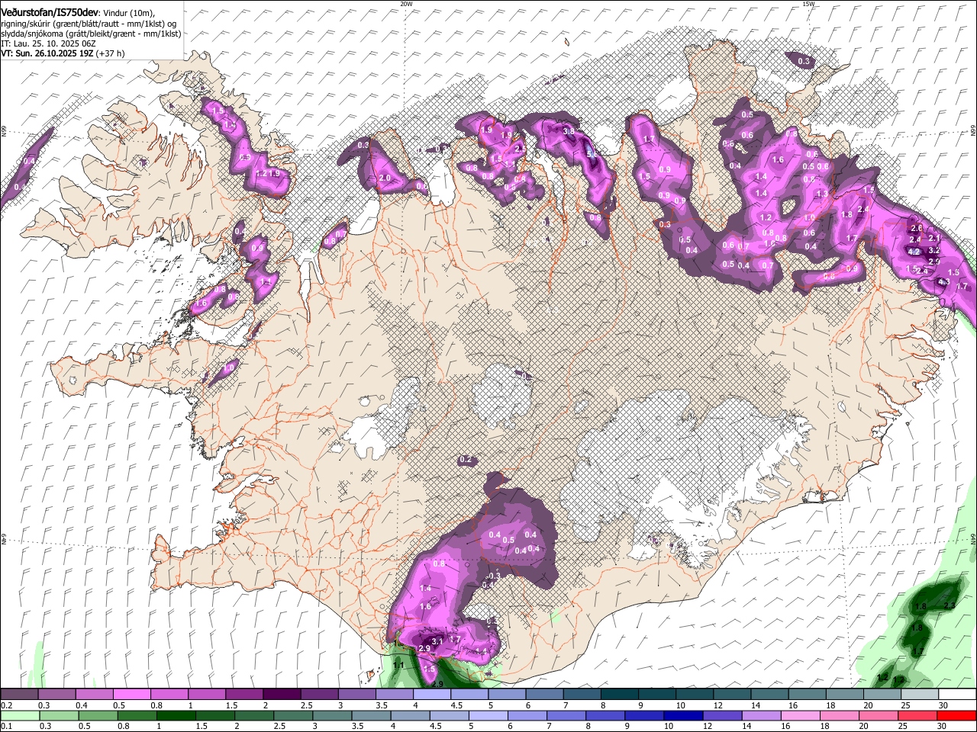Click the darkest purple 2 swatch, upper legend
Viewport: 977px width, 732px height.
[281, 695]
